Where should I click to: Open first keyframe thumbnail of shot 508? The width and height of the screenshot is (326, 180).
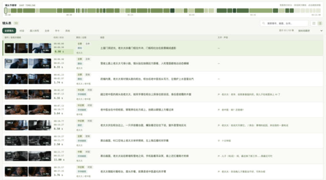(16, 156)
